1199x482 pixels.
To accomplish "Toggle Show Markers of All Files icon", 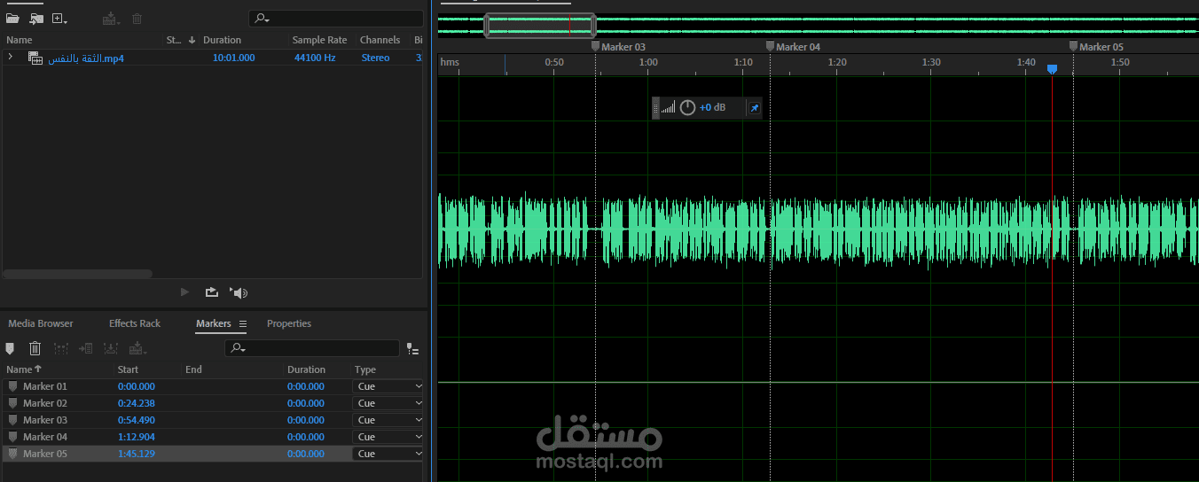I will click(412, 349).
